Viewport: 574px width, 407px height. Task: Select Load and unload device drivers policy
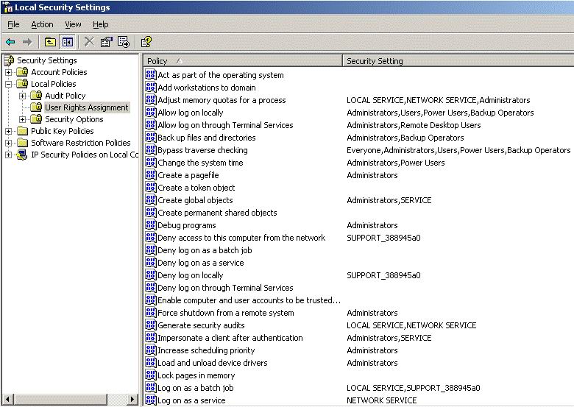(213, 362)
